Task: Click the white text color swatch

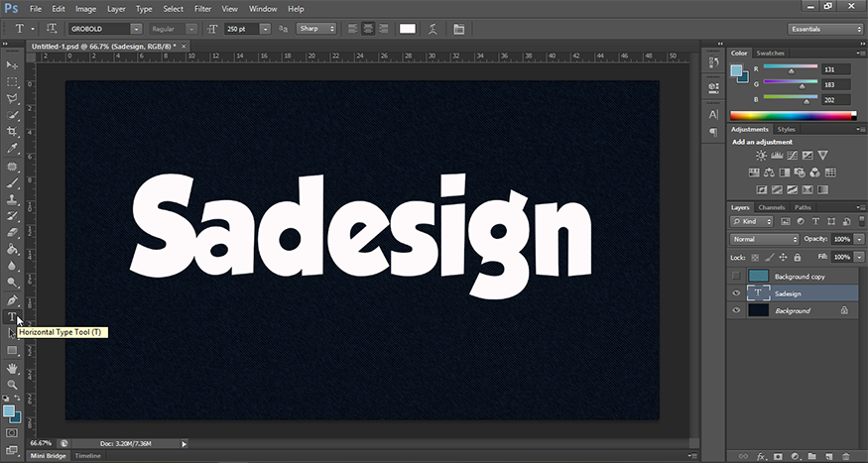Action: 408,29
